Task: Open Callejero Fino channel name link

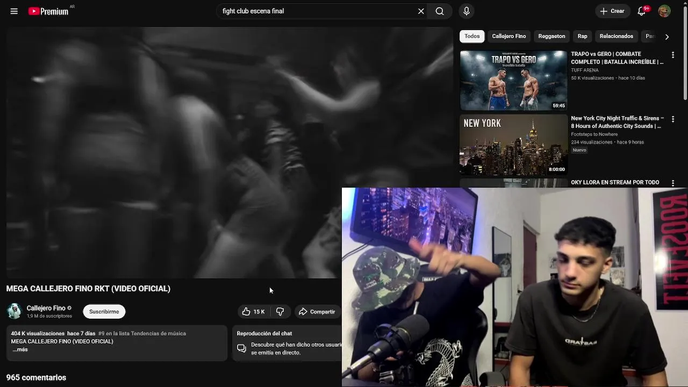Action: tap(46, 308)
